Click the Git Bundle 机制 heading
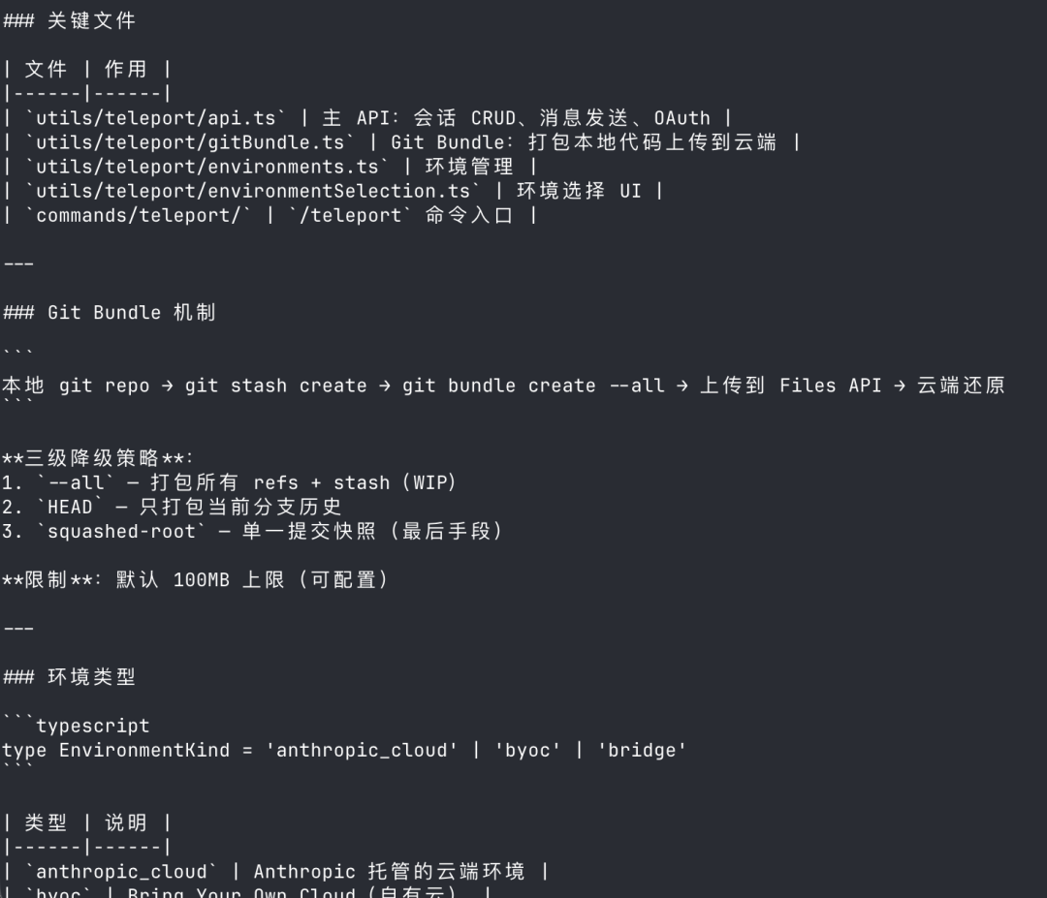The width and height of the screenshot is (1047, 898). point(132,312)
